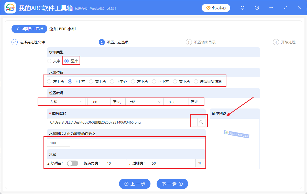307x194 pixels.
Task: Click the settings gear icon in title bar
Action: 243,8
